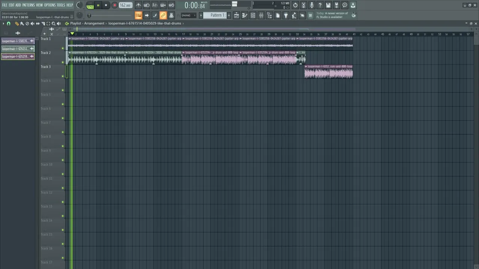Image resolution: width=479 pixels, height=269 pixels.
Task: Select the playlist Delete tool
Action: 27,24
